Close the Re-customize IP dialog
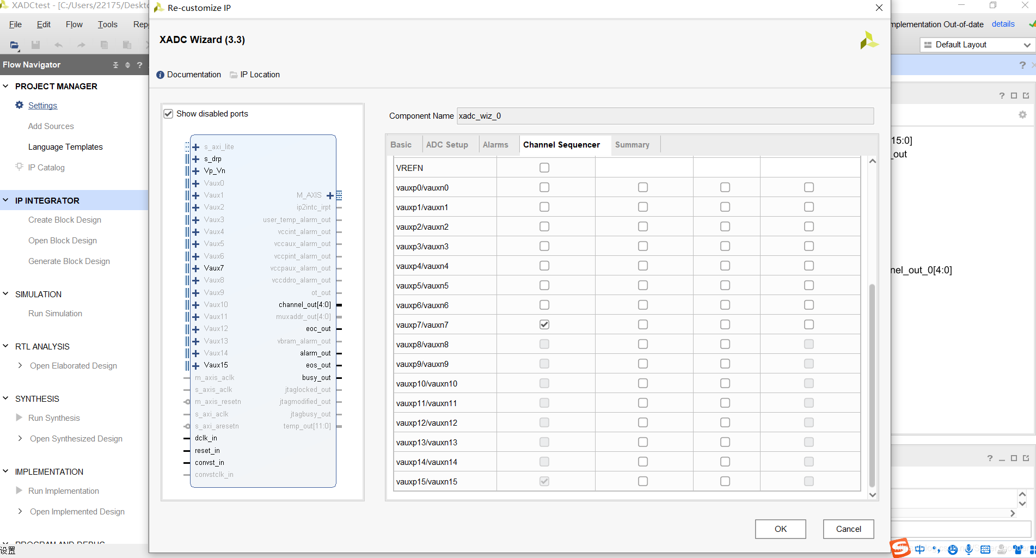Viewport: 1036px width, 558px height. 879,8
